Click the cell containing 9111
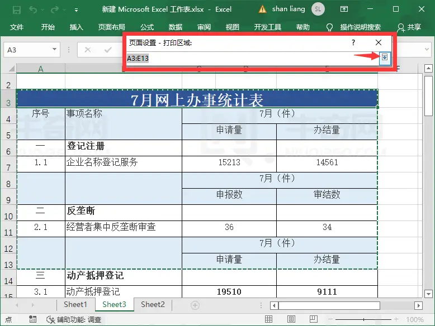Screen dimensions: 435x326 click(x=327, y=291)
